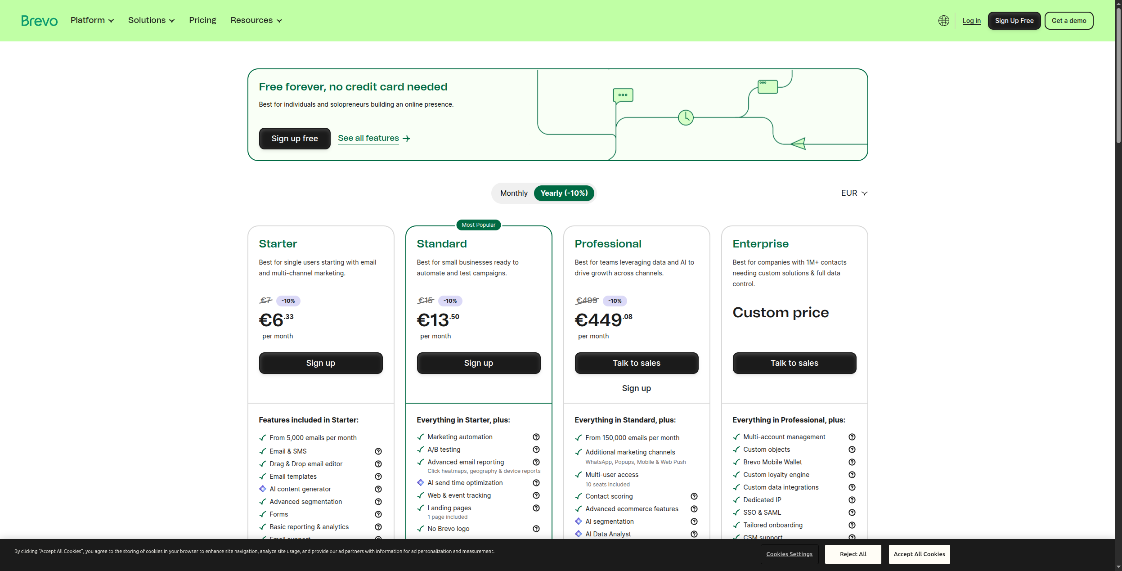Screen dimensions: 1122x571
Task: Click the Professional plan heading
Action: (608, 244)
